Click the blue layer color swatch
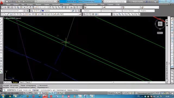 tap(43, 11)
